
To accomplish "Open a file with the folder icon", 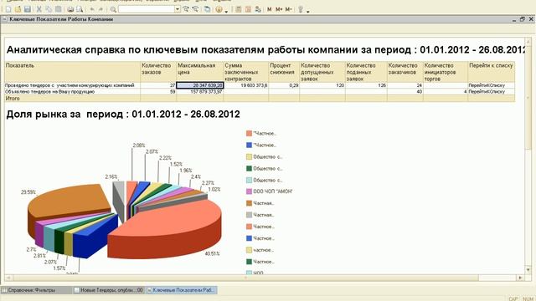I will coord(18,9).
